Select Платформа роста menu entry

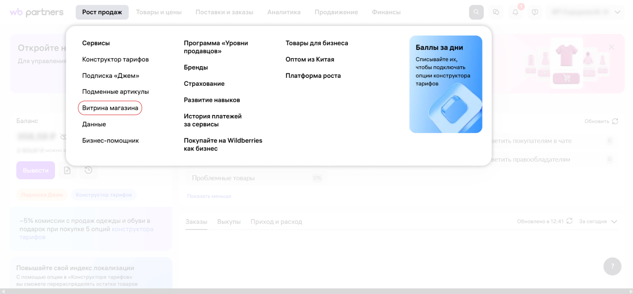coord(313,76)
